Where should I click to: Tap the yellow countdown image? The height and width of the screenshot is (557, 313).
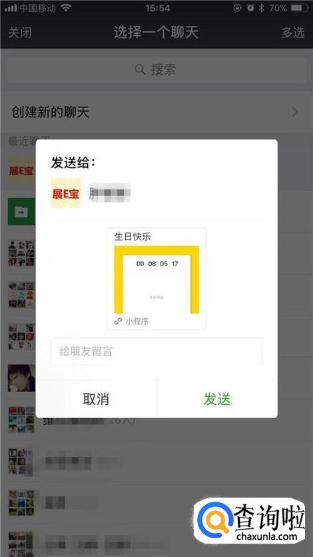[x=156, y=280]
